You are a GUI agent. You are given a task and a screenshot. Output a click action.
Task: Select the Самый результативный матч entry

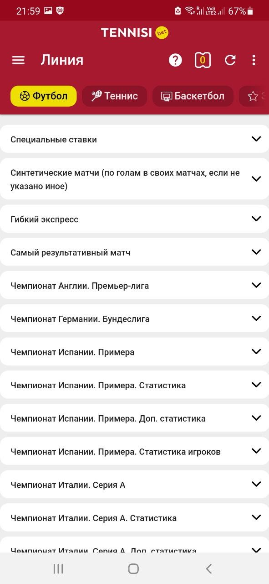tap(134, 252)
